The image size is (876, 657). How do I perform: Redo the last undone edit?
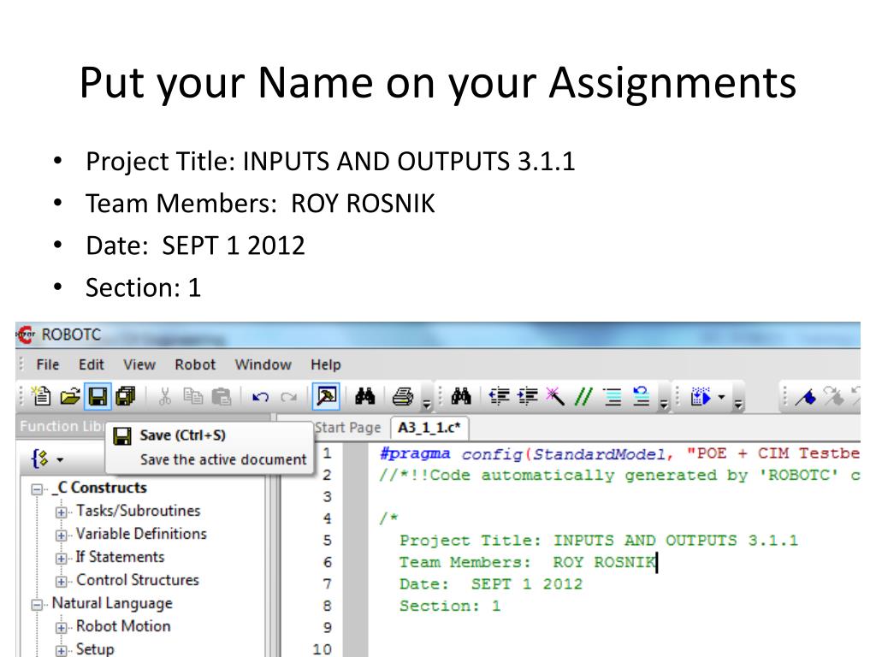tap(289, 397)
